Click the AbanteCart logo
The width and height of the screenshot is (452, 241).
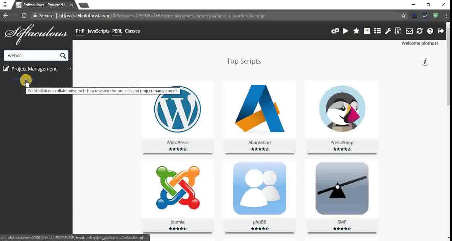[259, 108]
